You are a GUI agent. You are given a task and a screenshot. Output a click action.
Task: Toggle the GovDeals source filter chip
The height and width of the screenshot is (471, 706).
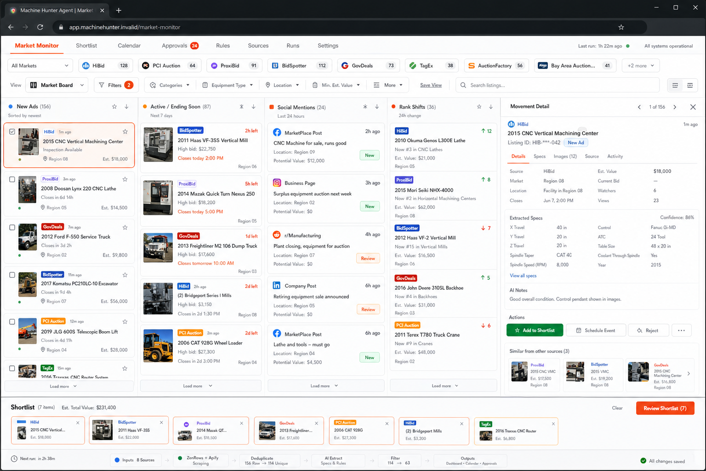pos(368,66)
